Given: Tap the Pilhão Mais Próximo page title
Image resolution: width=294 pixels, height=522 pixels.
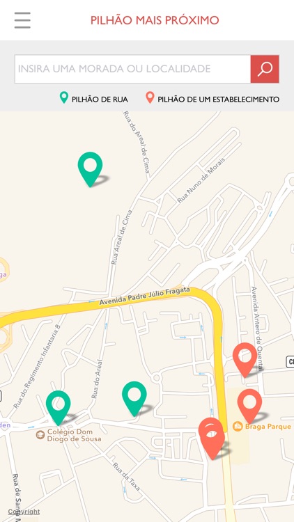Looking at the screenshot, I should [x=155, y=20].
